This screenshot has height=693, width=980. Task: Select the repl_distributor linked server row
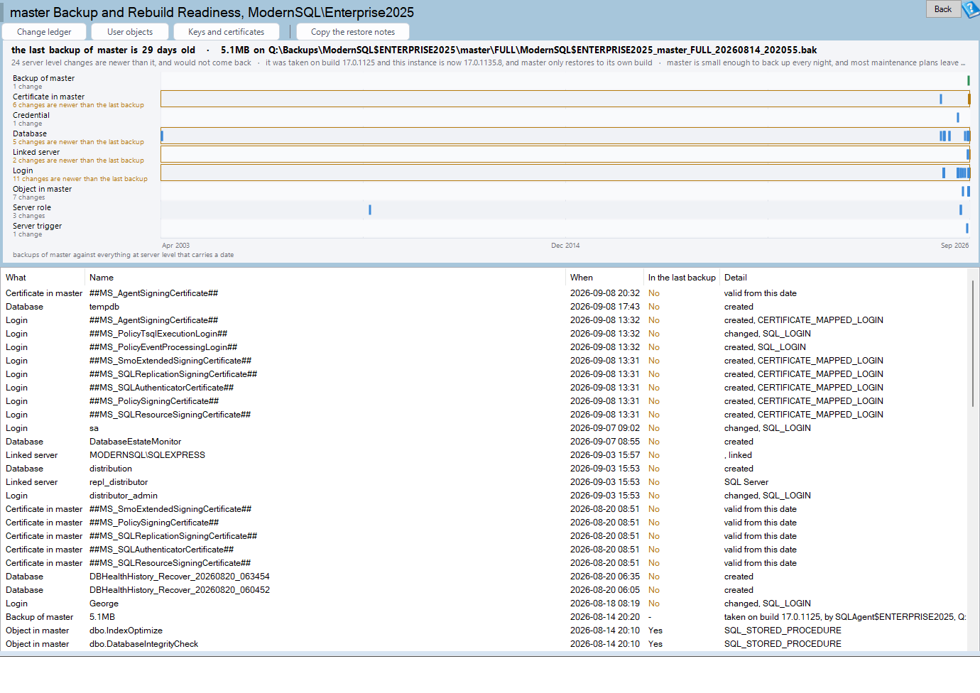(x=485, y=482)
